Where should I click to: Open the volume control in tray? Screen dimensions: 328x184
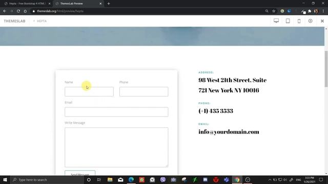(285, 179)
